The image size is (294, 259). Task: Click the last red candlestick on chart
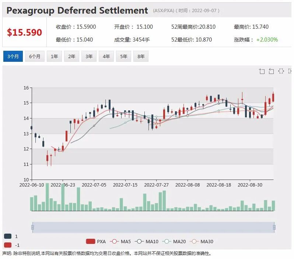tap(273, 97)
